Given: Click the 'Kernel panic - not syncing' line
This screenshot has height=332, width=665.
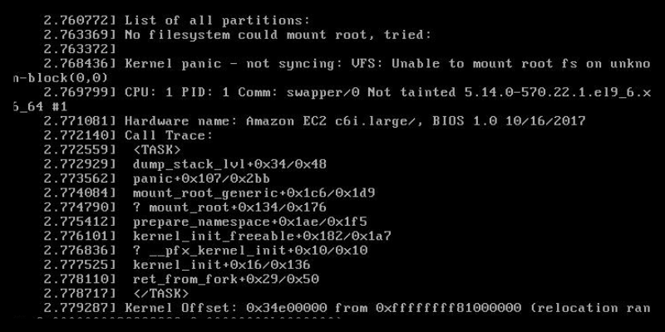Looking at the screenshot, I should (387, 64).
